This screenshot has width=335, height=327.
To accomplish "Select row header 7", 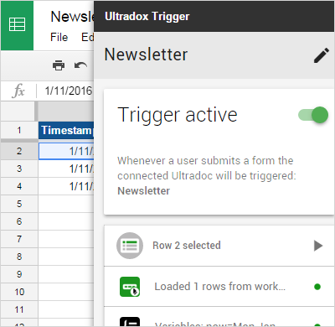I will click(19, 239).
